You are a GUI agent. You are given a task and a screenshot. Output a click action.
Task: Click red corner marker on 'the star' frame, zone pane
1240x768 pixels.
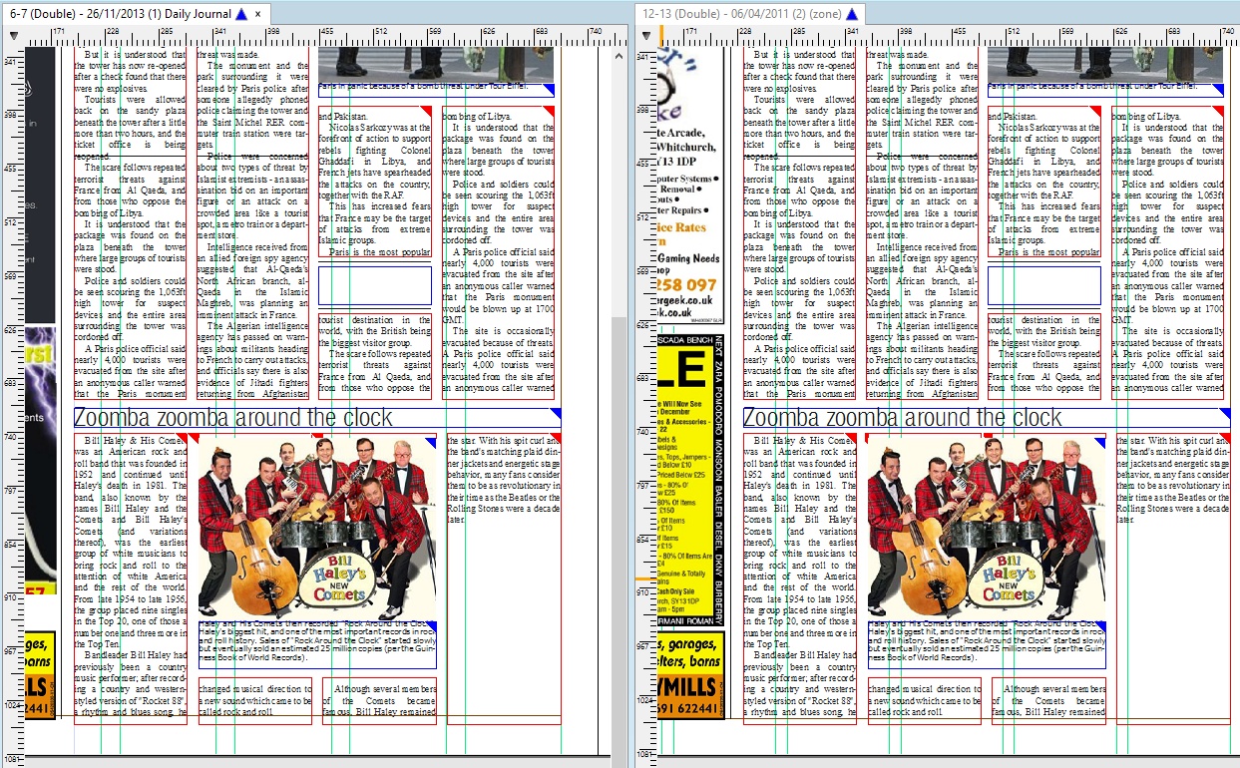1224,439
